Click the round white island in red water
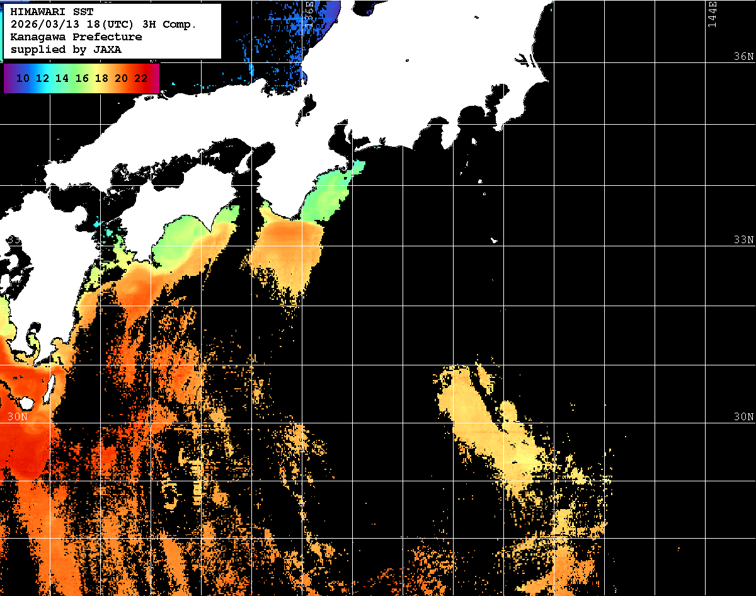756x596 pixels. point(26,403)
